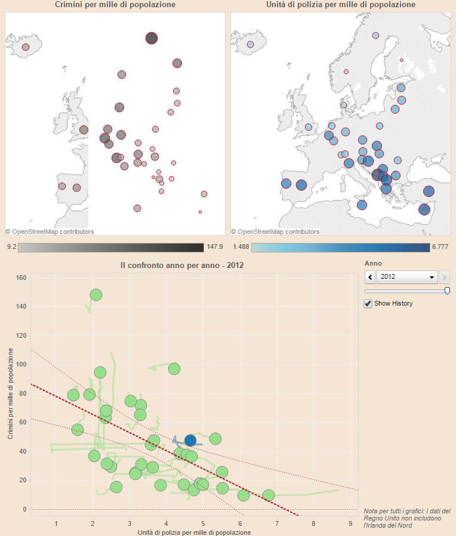This screenshot has height=536, width=456.
Task: Click the previous year arrow button
Action: point(370,277)
